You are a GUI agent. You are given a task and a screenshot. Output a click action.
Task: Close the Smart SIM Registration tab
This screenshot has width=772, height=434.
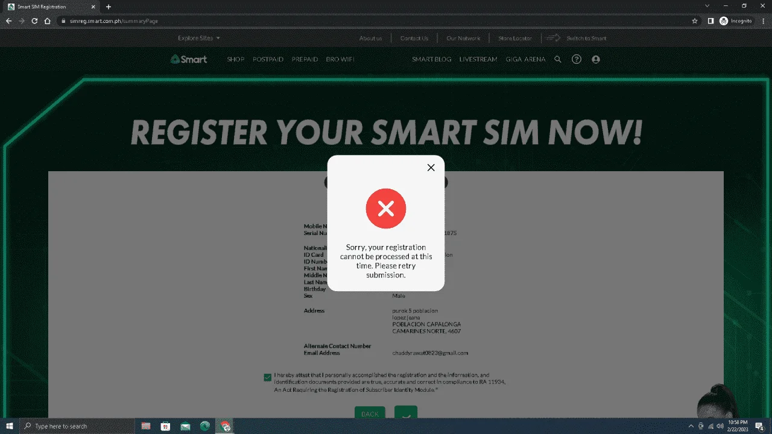(x=93, y=7)
